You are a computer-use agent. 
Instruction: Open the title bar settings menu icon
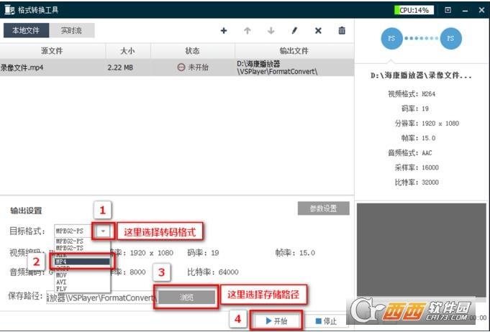[x=448, y=10]
